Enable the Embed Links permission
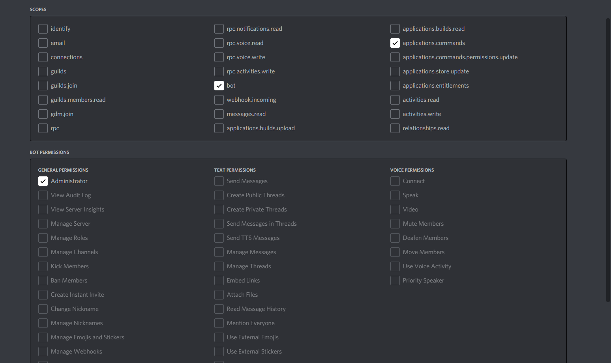The width and height of the screenshot is (611, 363). [x=219, y=280]
